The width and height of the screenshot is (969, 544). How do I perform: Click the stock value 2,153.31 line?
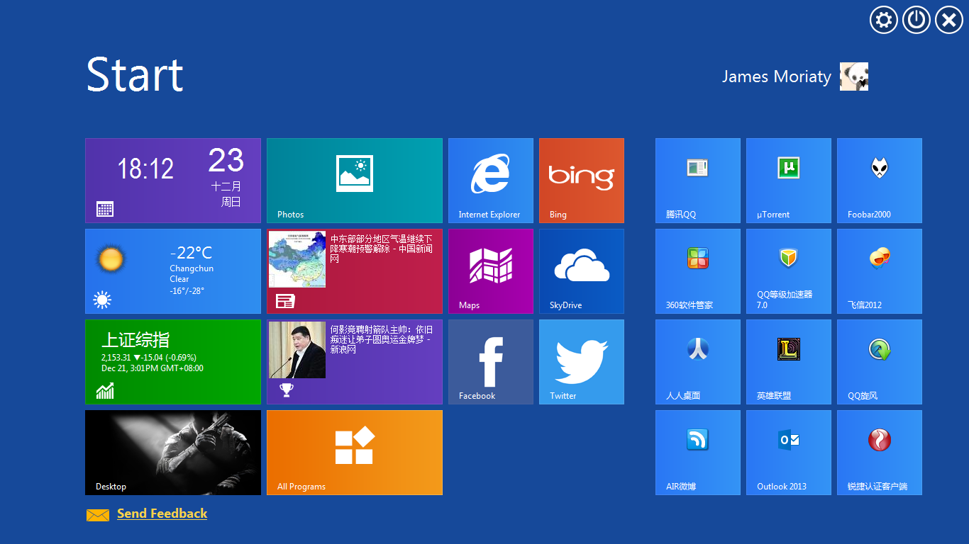(x=149, y=358)
